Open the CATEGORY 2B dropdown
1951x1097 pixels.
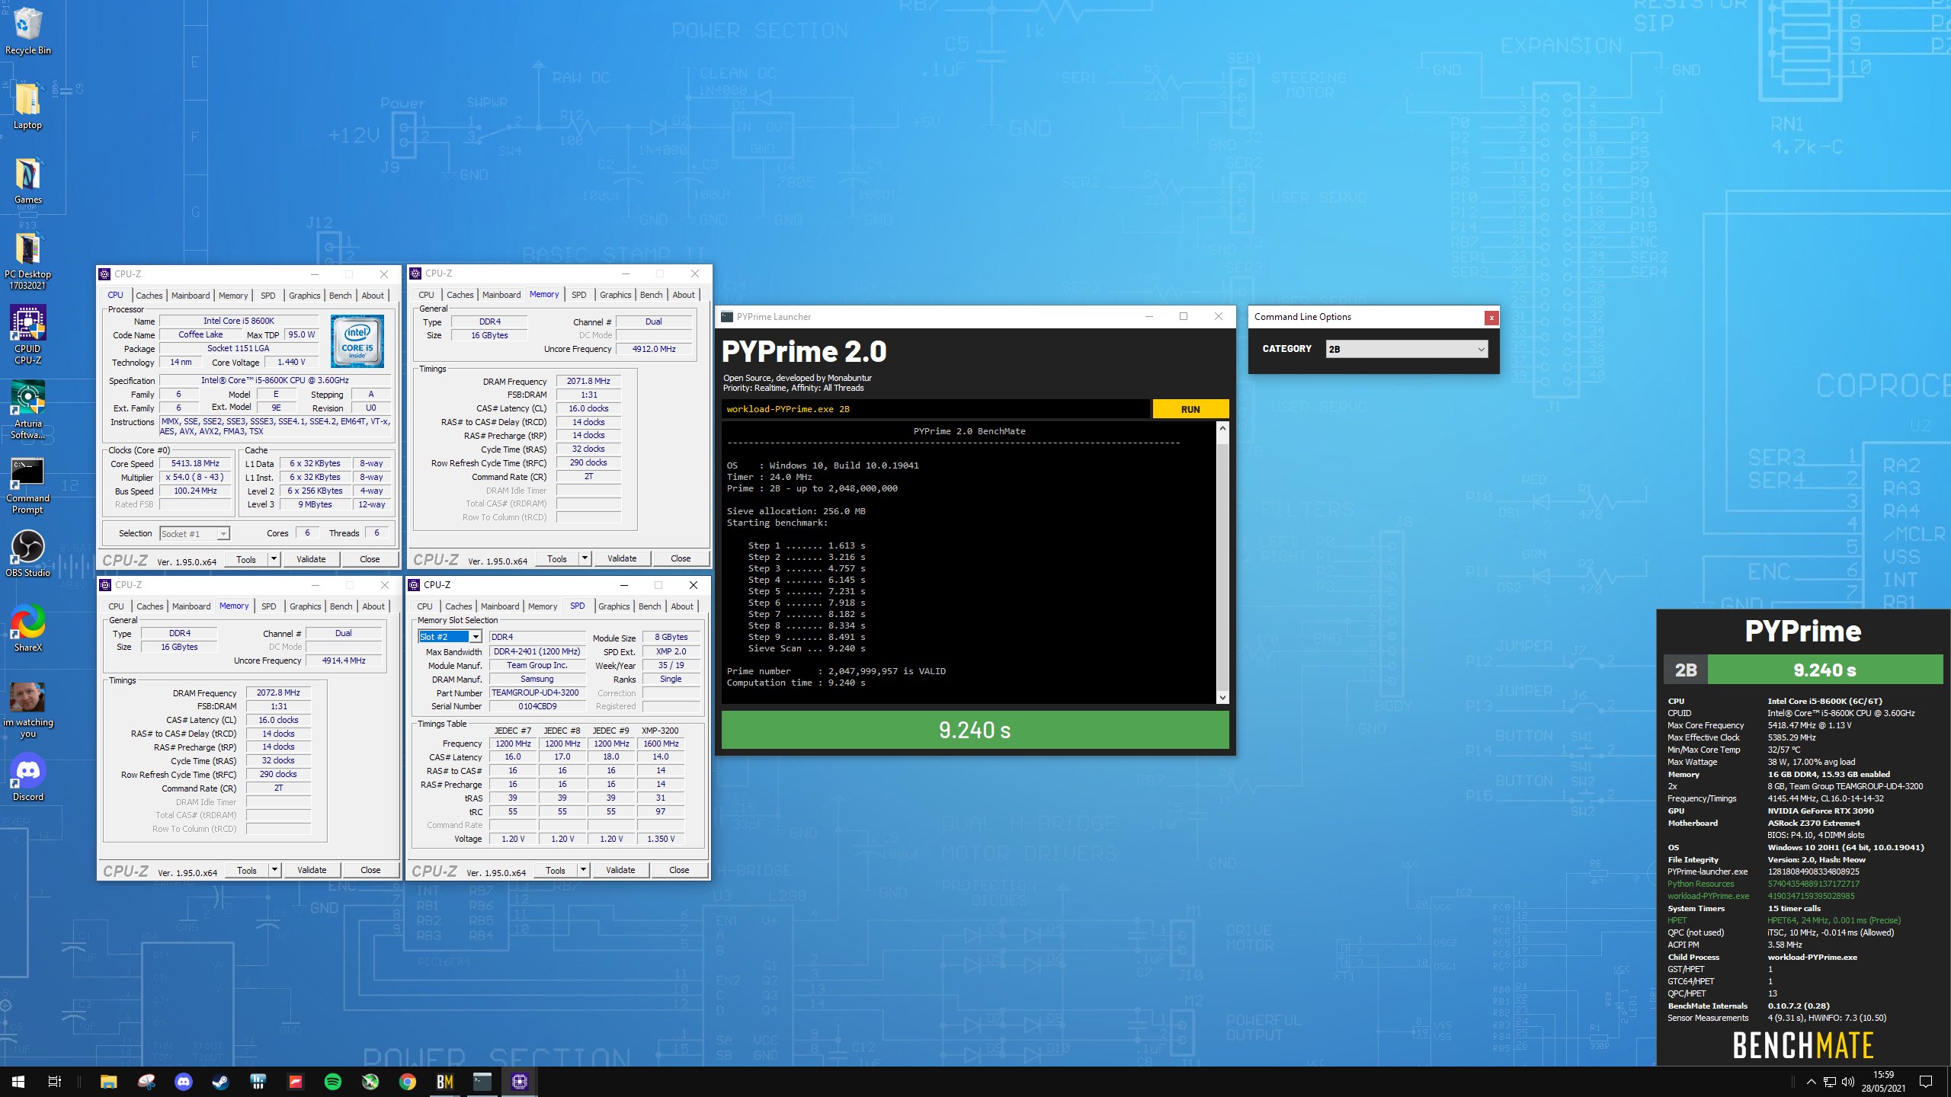1406,349
